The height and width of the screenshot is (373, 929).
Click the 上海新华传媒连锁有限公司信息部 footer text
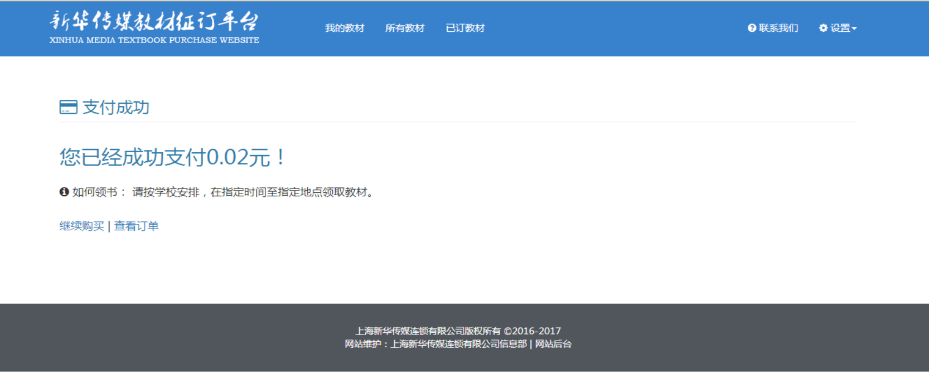[x=458, y=344]
